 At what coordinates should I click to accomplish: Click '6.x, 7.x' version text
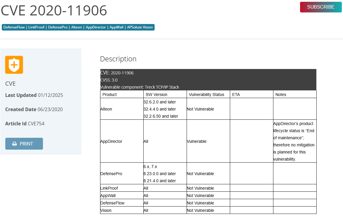[x=150, y=167]
